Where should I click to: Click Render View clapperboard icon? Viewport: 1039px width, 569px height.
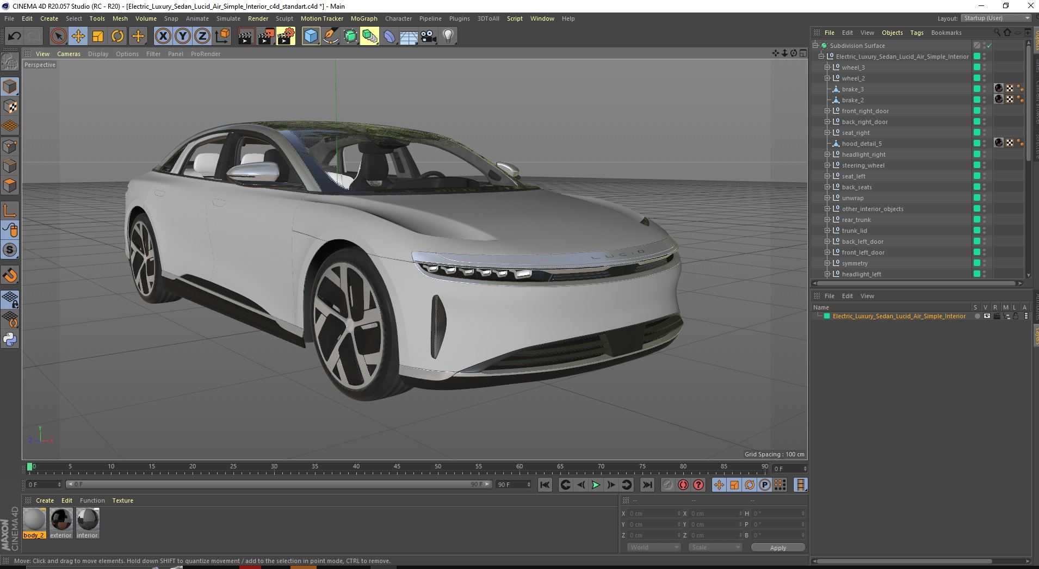point(246,36)
